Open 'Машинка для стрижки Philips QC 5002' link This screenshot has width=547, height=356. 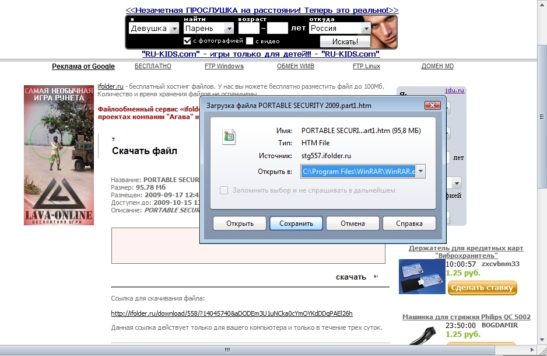[467, 317]
